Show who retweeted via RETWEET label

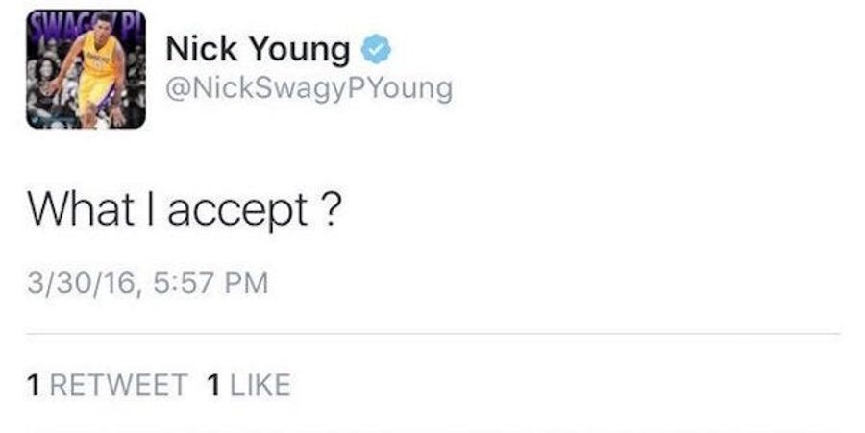pos(118,385)
